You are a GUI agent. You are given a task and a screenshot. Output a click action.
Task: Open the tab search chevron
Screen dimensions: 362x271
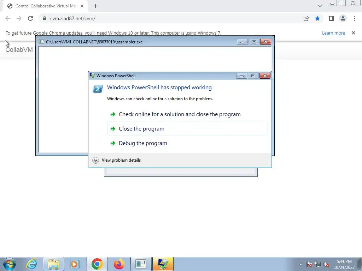(320, 6)
